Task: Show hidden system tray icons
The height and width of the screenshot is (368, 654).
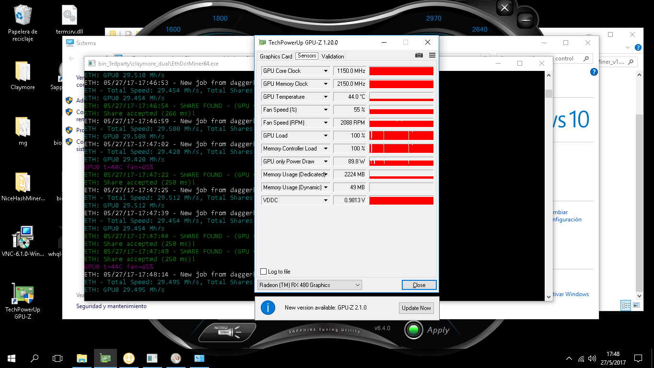Action: click(x=569, y=358)
